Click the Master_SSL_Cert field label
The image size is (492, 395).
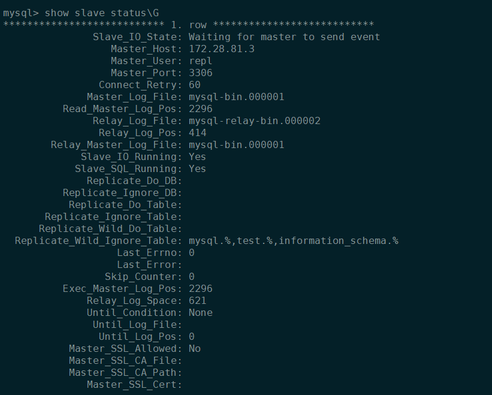pyautogui.click(x=134, y=384)
